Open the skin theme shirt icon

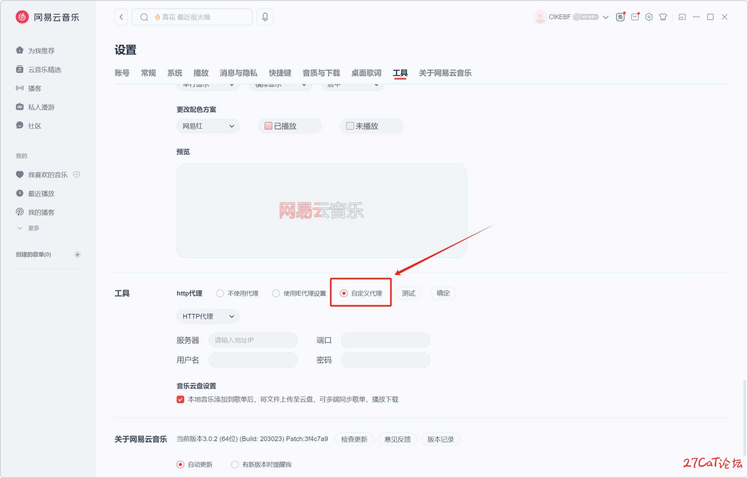click(x=663, y=17)
